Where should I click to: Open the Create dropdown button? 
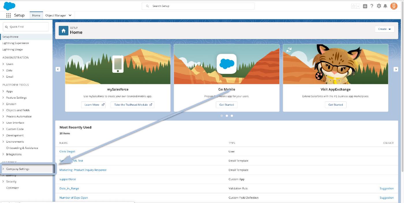pyautogui.click(x=384, y=29)
